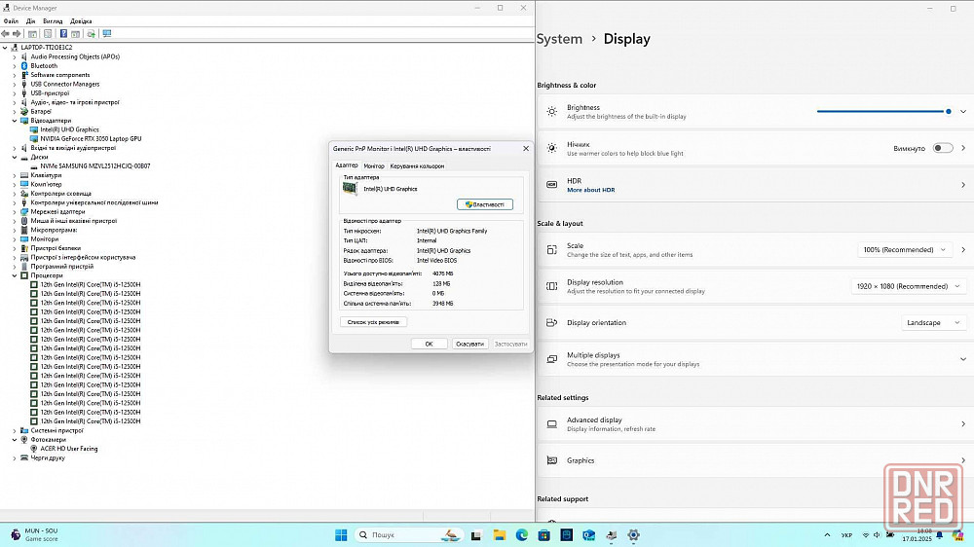974x547 pixels.
Task: Click the УКР language indicator
Action: tap(846, 535)
